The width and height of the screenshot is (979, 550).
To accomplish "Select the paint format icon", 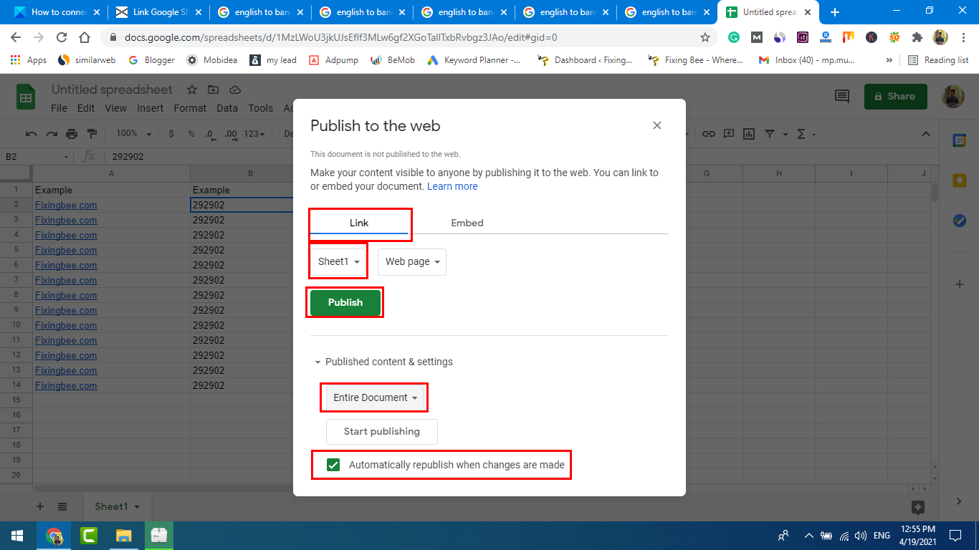I will tap(92, 134).
